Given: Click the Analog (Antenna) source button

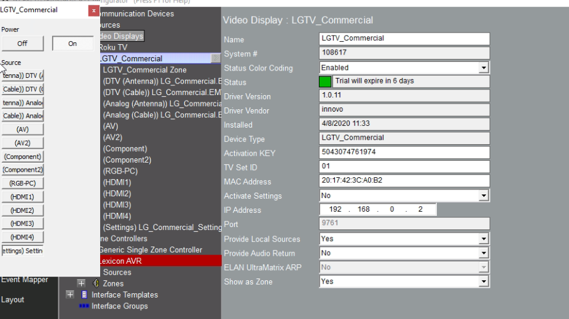Looking at the screenshot, I should click(23, 103).
